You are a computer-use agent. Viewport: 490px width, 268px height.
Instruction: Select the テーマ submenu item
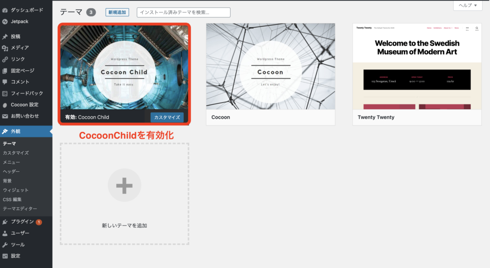coord(10,144)
